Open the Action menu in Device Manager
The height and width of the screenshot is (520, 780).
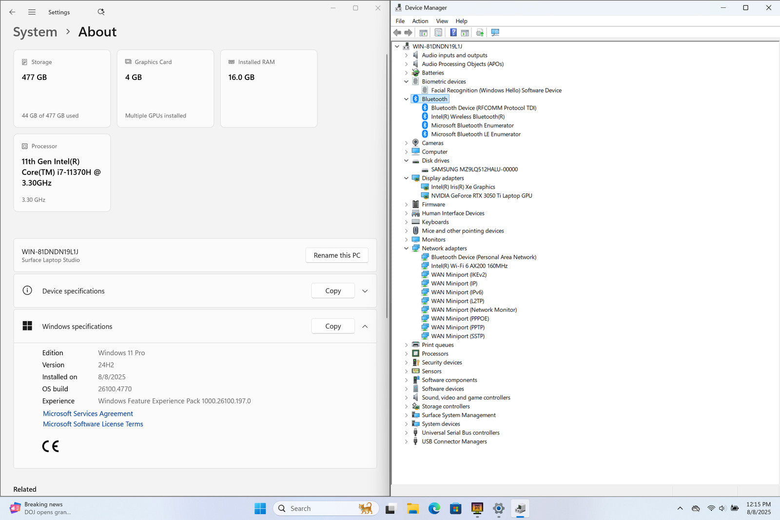[x=420, y=21]
